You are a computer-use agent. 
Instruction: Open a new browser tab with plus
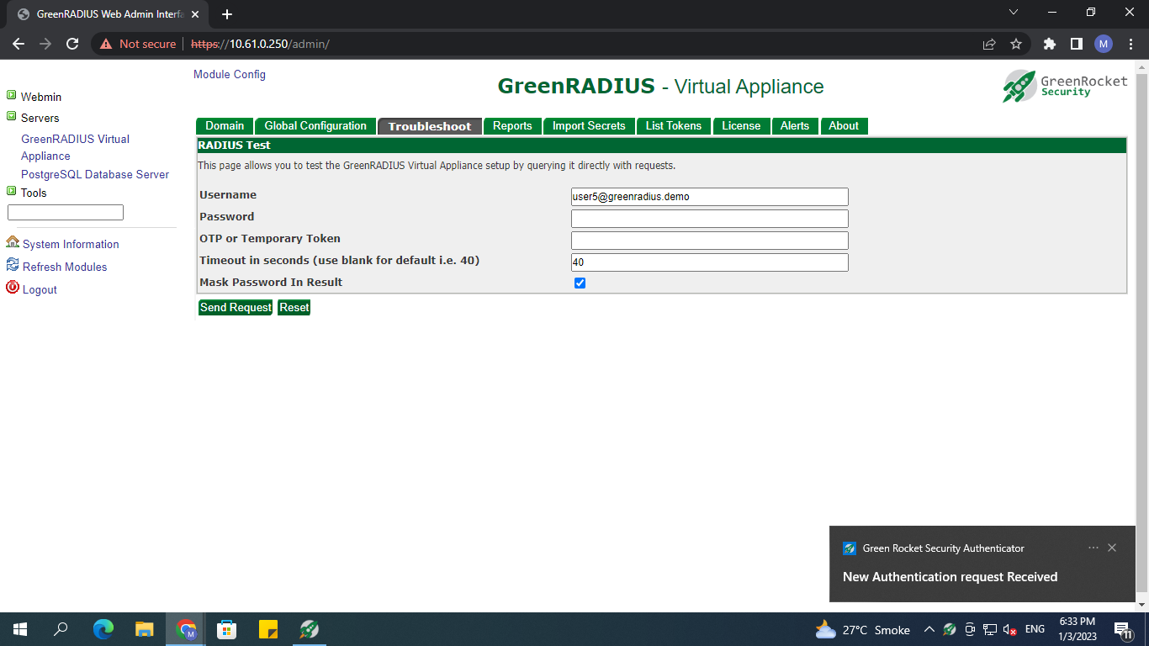(227, 14)
